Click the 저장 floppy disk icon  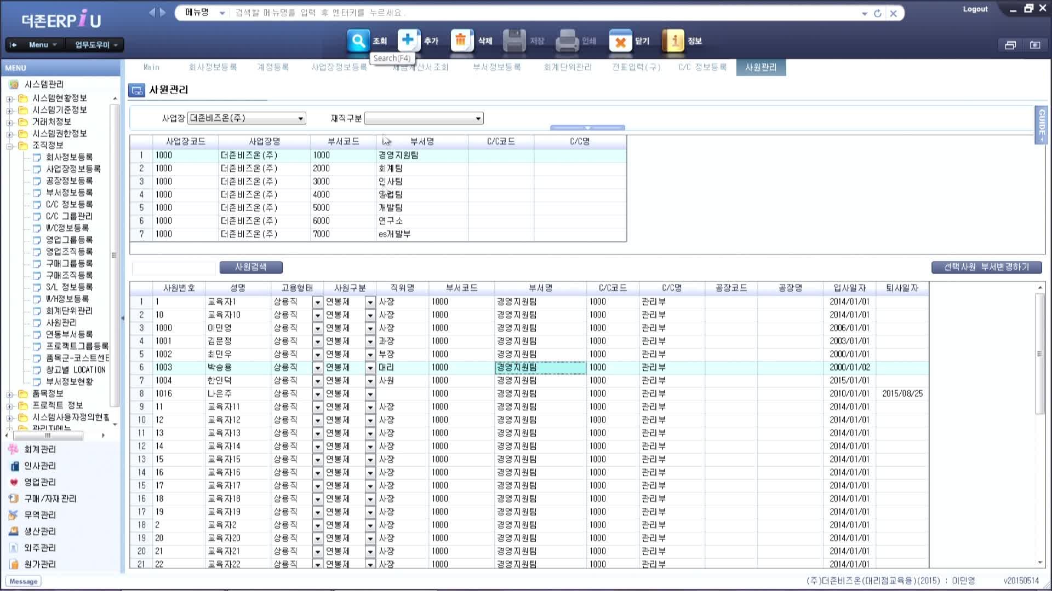tap(514, 40)
